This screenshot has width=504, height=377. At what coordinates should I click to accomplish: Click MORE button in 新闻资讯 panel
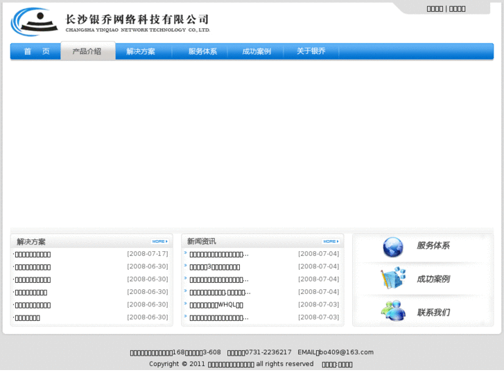click(x=331, y=241)
